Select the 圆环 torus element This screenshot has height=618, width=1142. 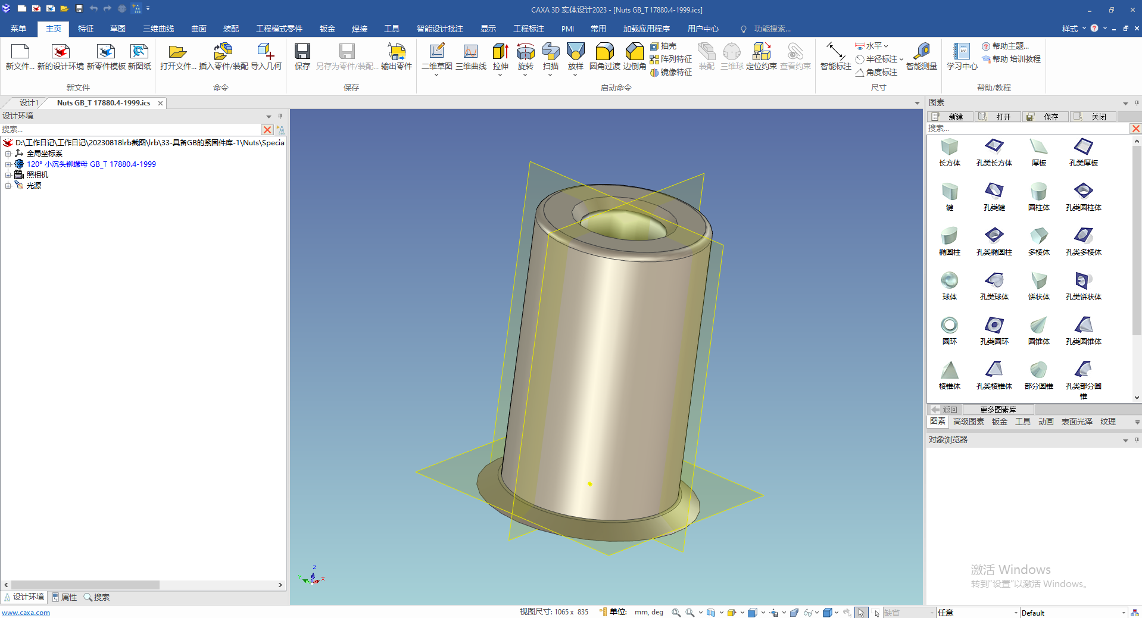point(949,330)
